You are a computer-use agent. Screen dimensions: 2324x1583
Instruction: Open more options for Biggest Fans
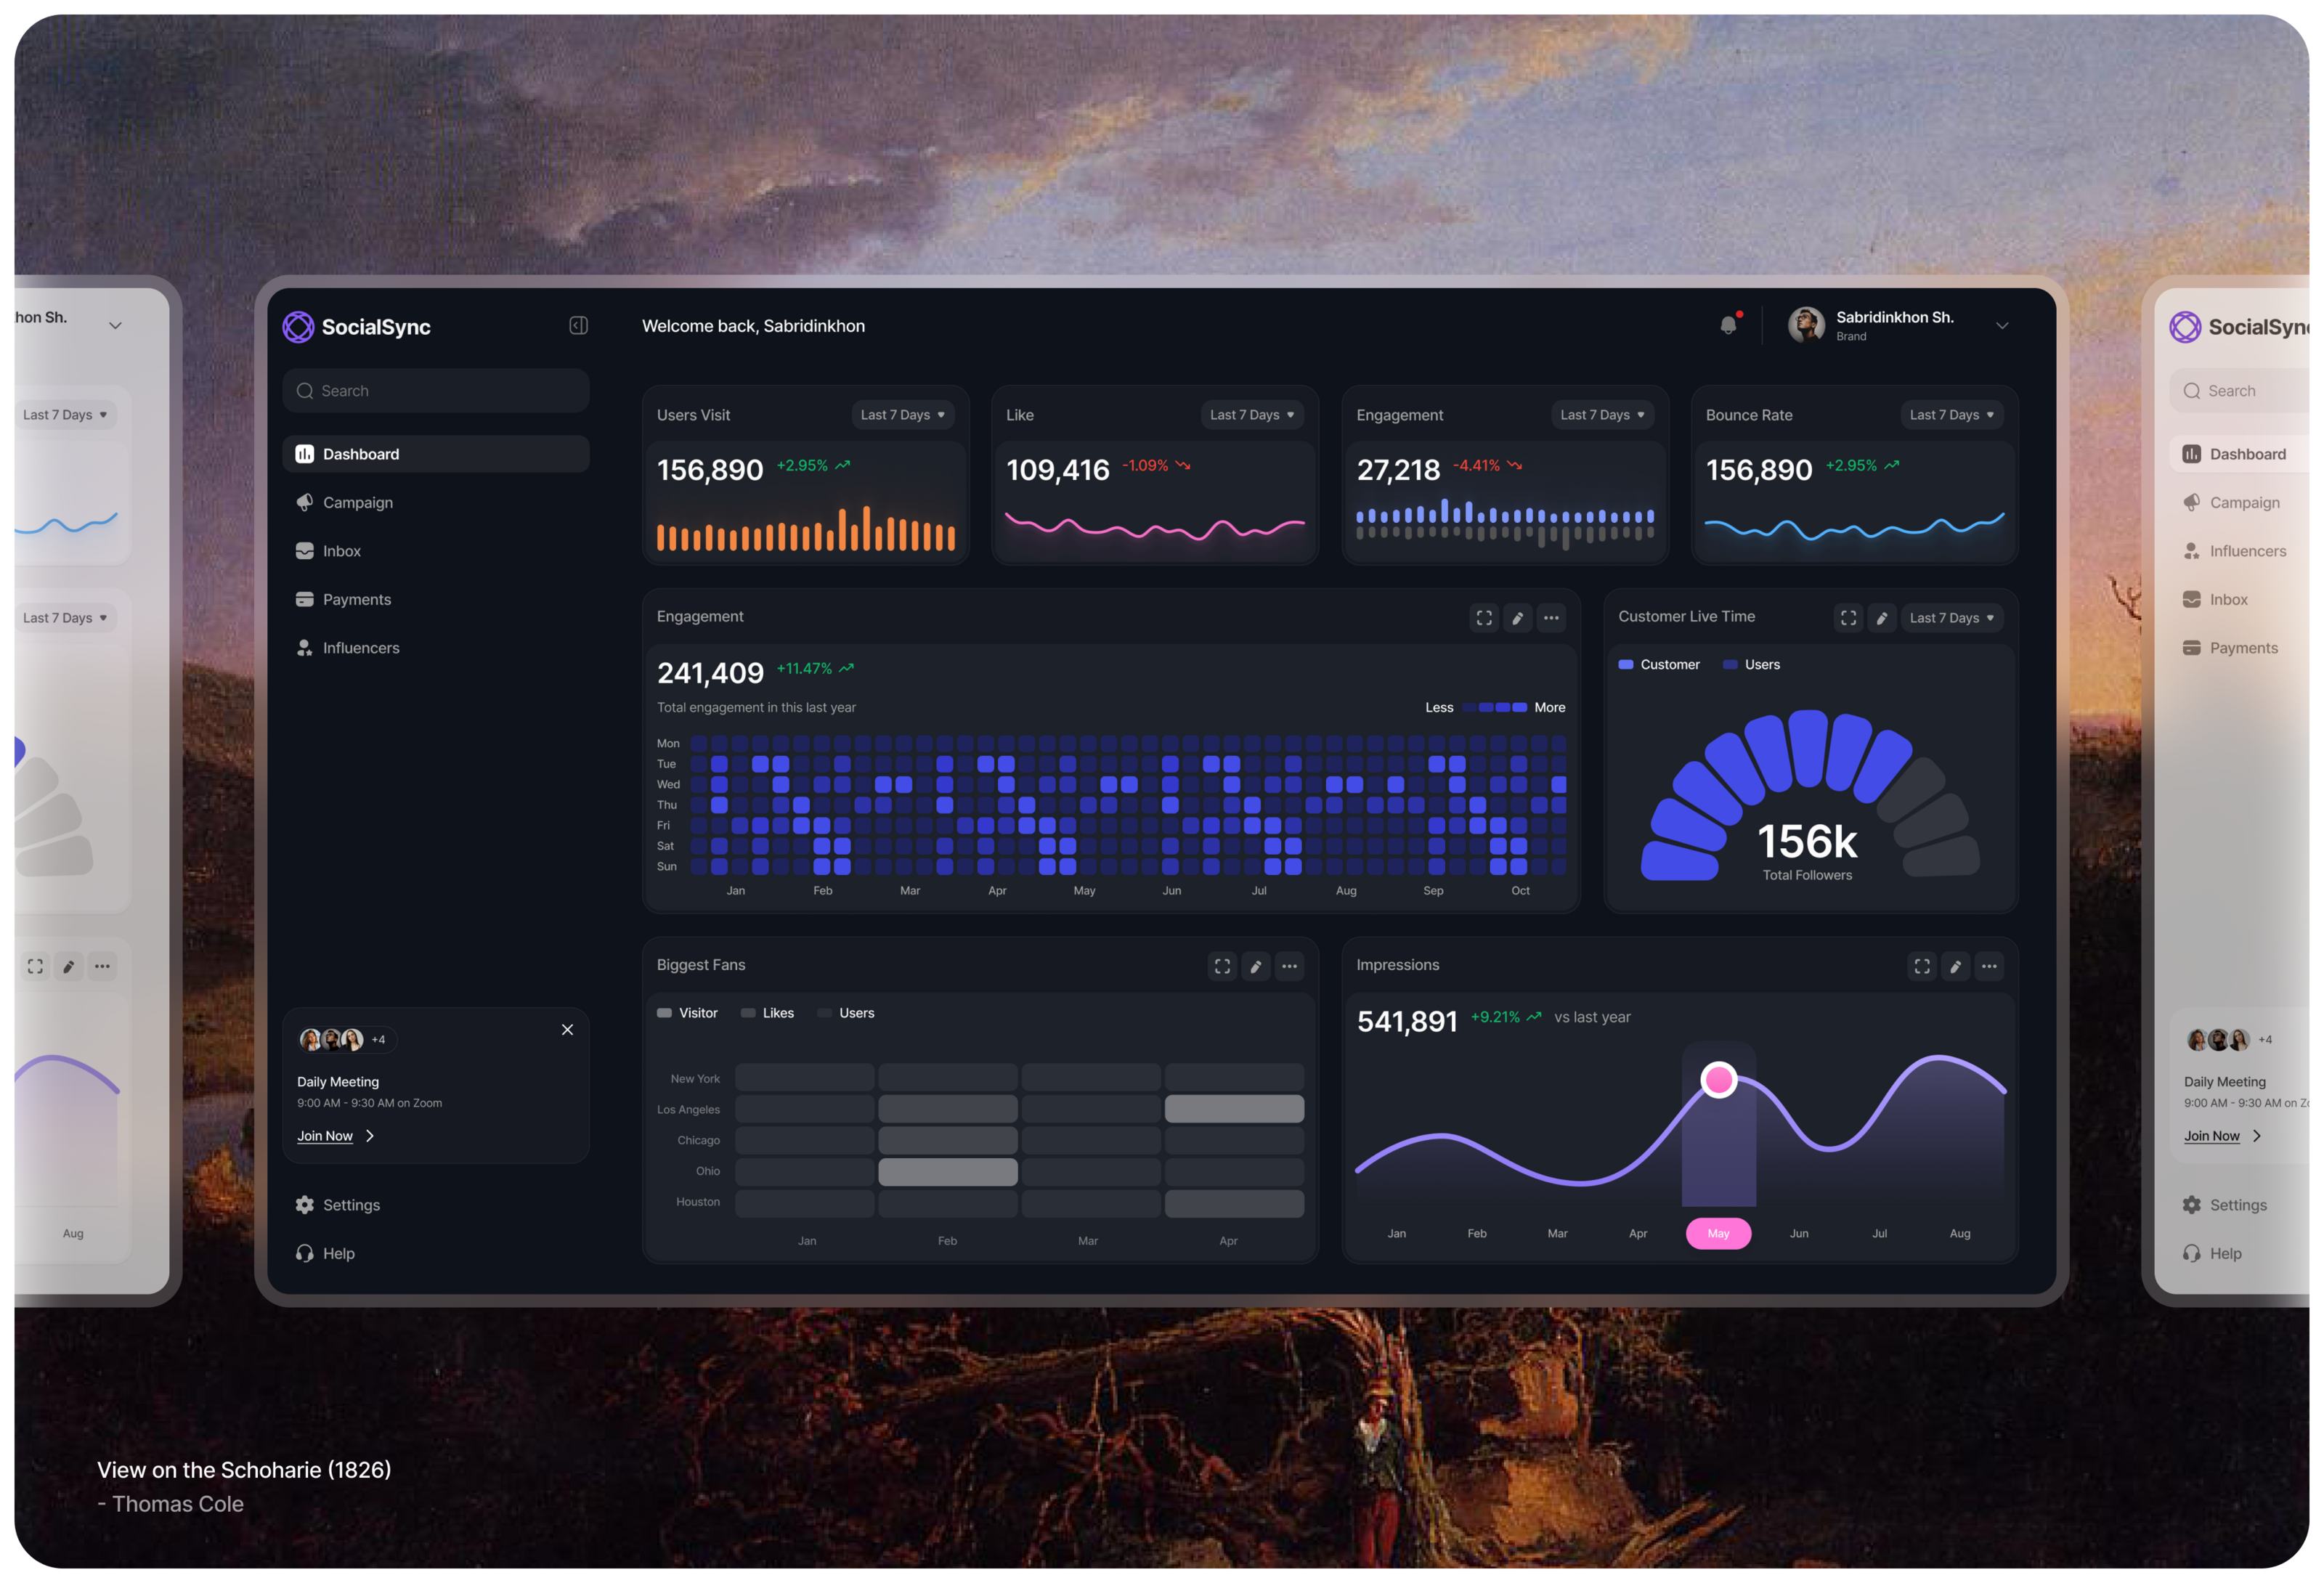[1289, 966]
